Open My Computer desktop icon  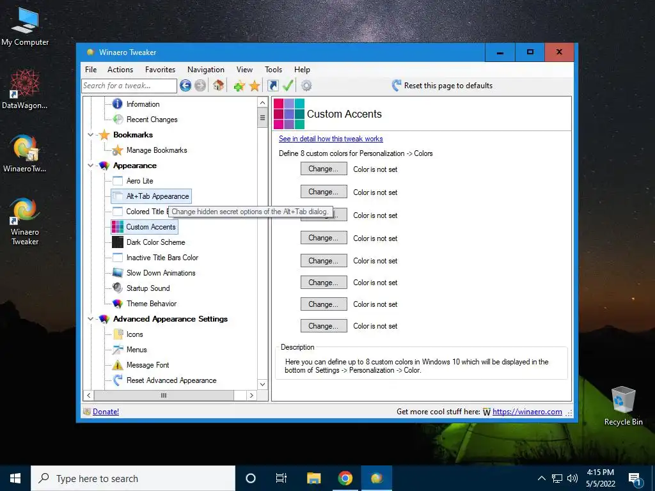(25, 26)
